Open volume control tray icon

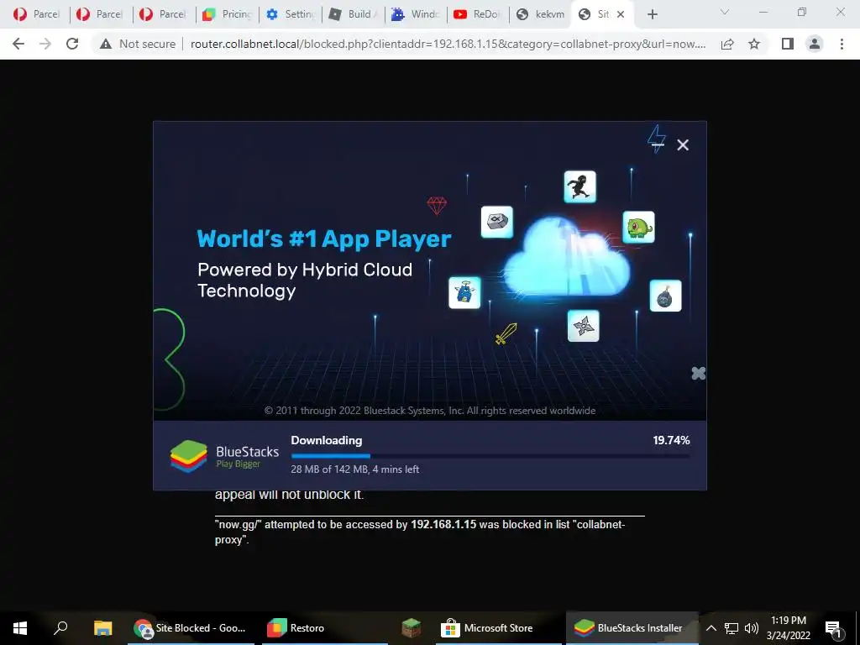[x=752, y=628]
